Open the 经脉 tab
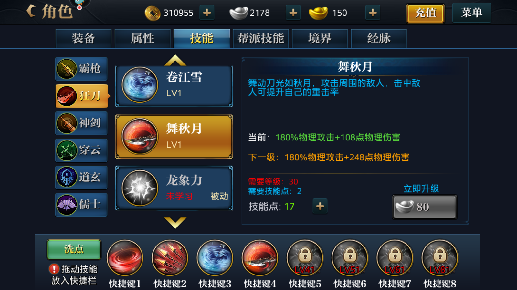 click(x=379, y=38)
